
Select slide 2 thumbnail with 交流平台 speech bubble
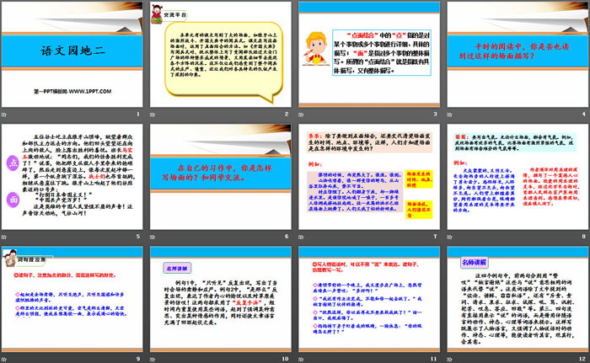(x=221, y=55)
